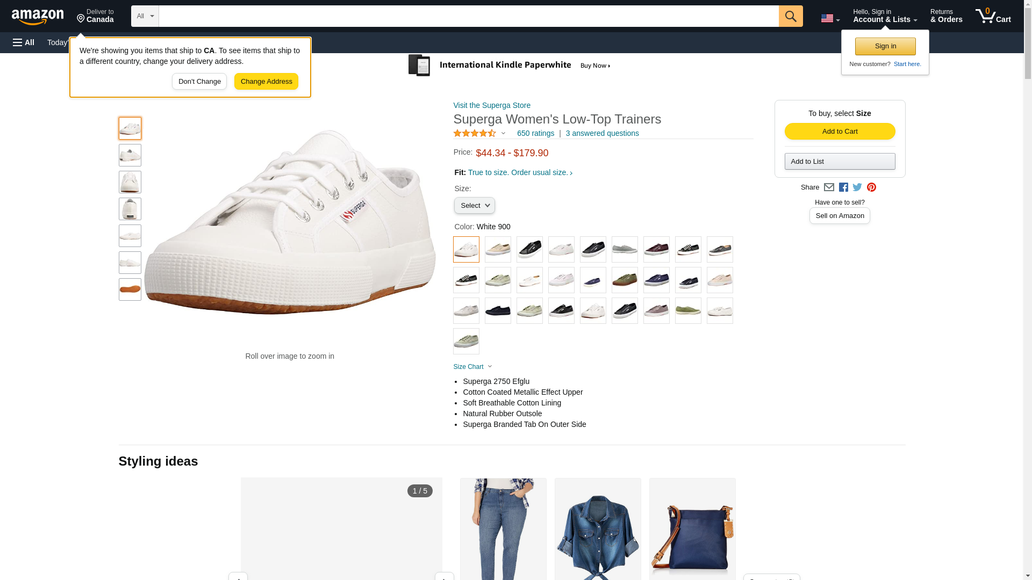This screenshot has height=580, width=1032.
Task: Open the All hamburger menu
Action: point(24,42)
